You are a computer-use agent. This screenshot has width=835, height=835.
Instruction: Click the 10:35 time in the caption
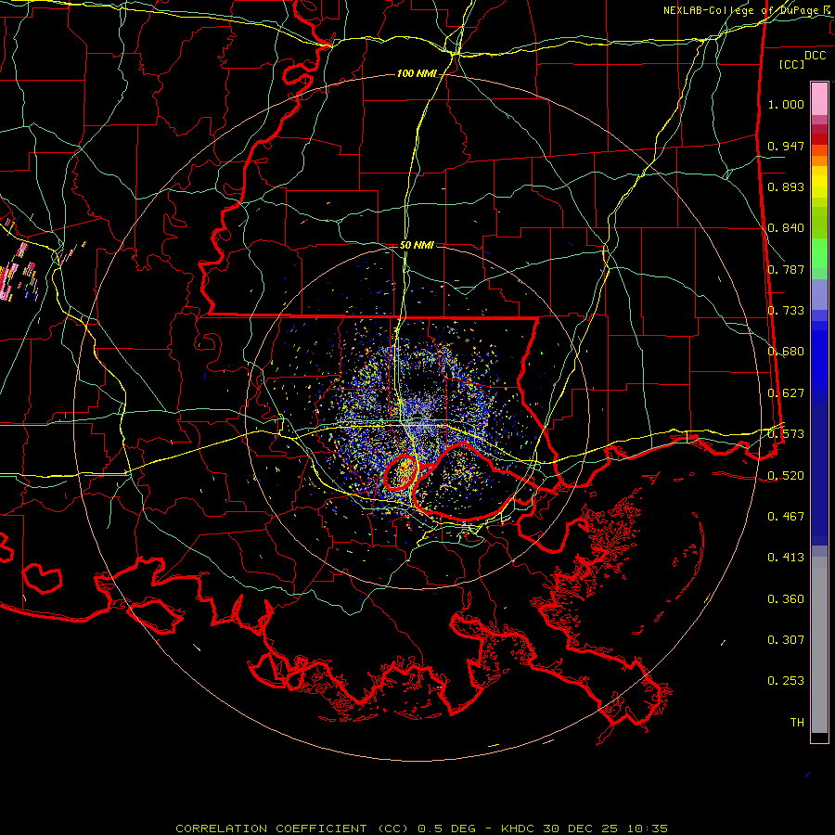[x=647, y=829]
